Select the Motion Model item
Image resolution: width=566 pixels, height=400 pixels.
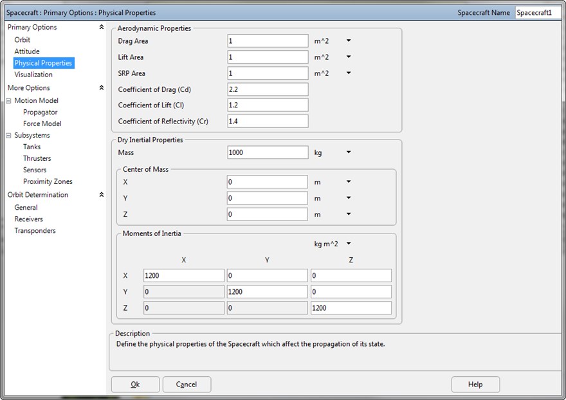point(37,100)
